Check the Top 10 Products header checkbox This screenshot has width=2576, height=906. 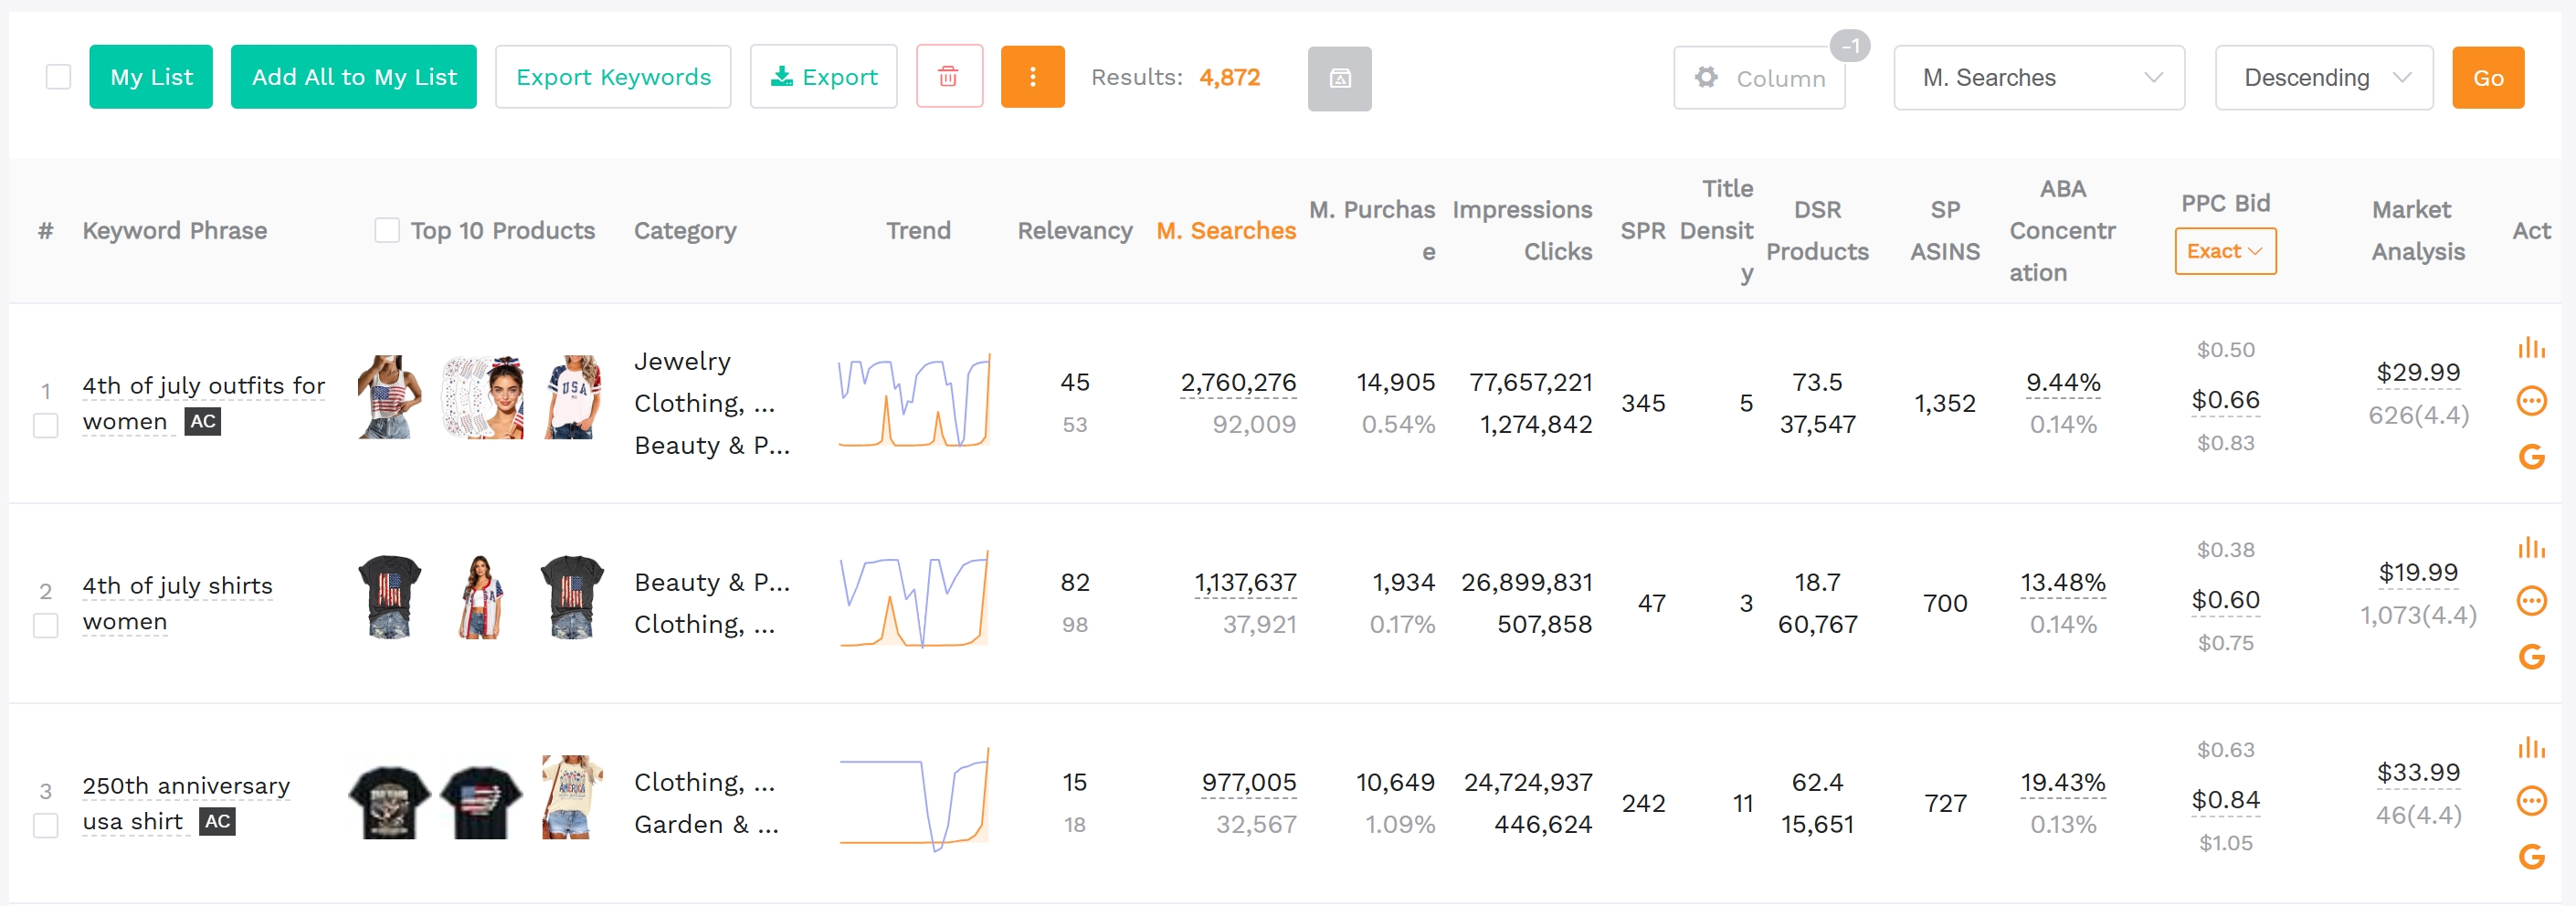387,230
